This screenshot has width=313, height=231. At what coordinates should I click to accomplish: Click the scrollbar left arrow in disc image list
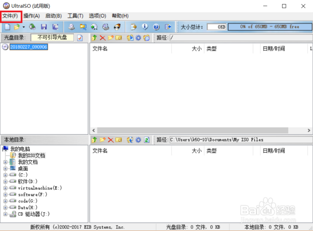click(93, 130)
